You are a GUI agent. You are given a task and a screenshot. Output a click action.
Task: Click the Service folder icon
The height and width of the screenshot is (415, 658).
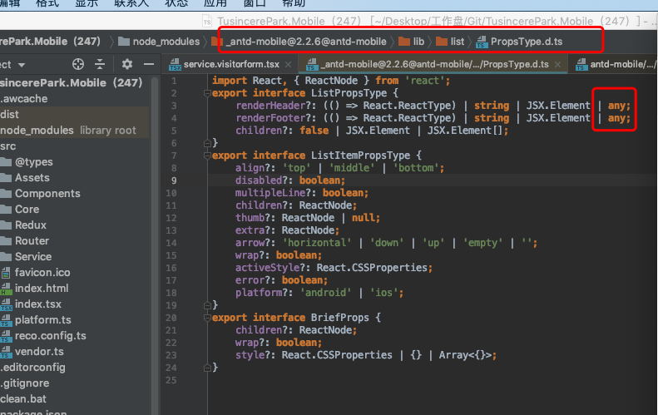click(x=6, y=257)
